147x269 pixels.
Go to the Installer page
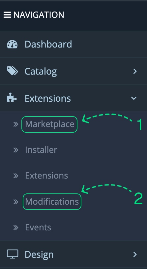[41, 150]
